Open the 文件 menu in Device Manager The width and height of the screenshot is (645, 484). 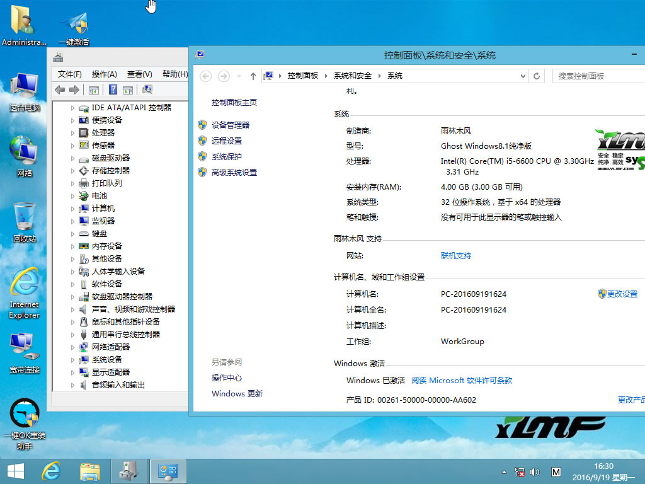click(x=69, y=74)
